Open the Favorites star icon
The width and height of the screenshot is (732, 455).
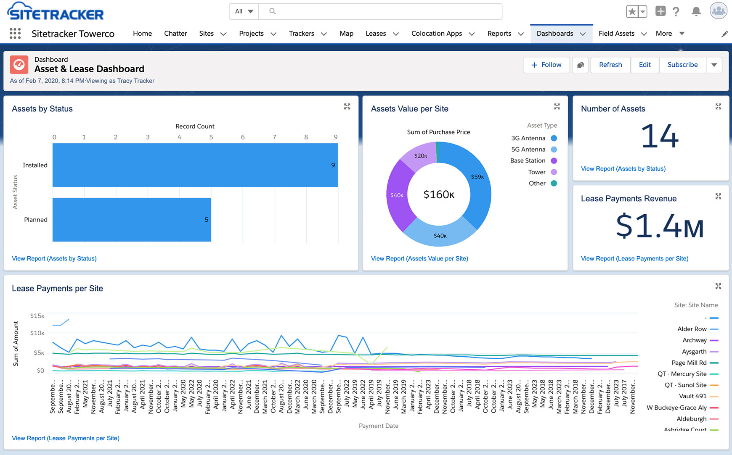point(632,12)
